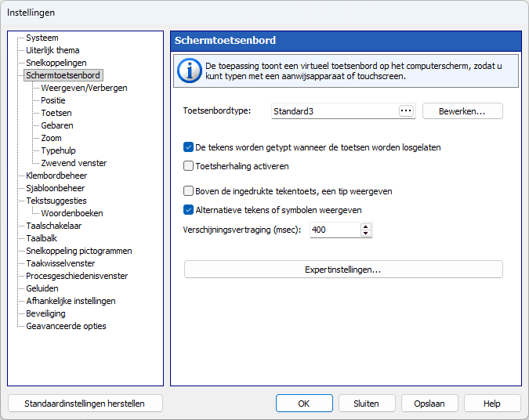Open Taakwisselvenster settings
529x420 pixels.
(x=60, y=263)
